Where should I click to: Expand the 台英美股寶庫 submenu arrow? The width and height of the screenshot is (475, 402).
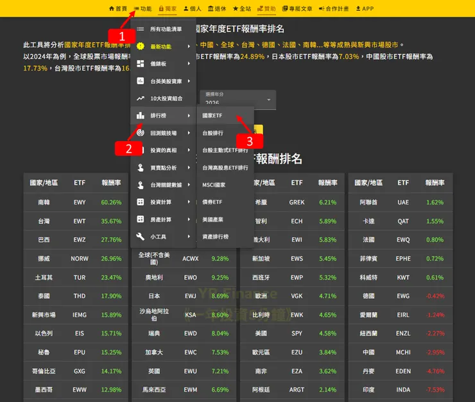[189, 81]
